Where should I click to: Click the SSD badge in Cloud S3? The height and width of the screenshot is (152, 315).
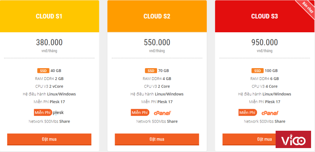(x=258, y=70)
